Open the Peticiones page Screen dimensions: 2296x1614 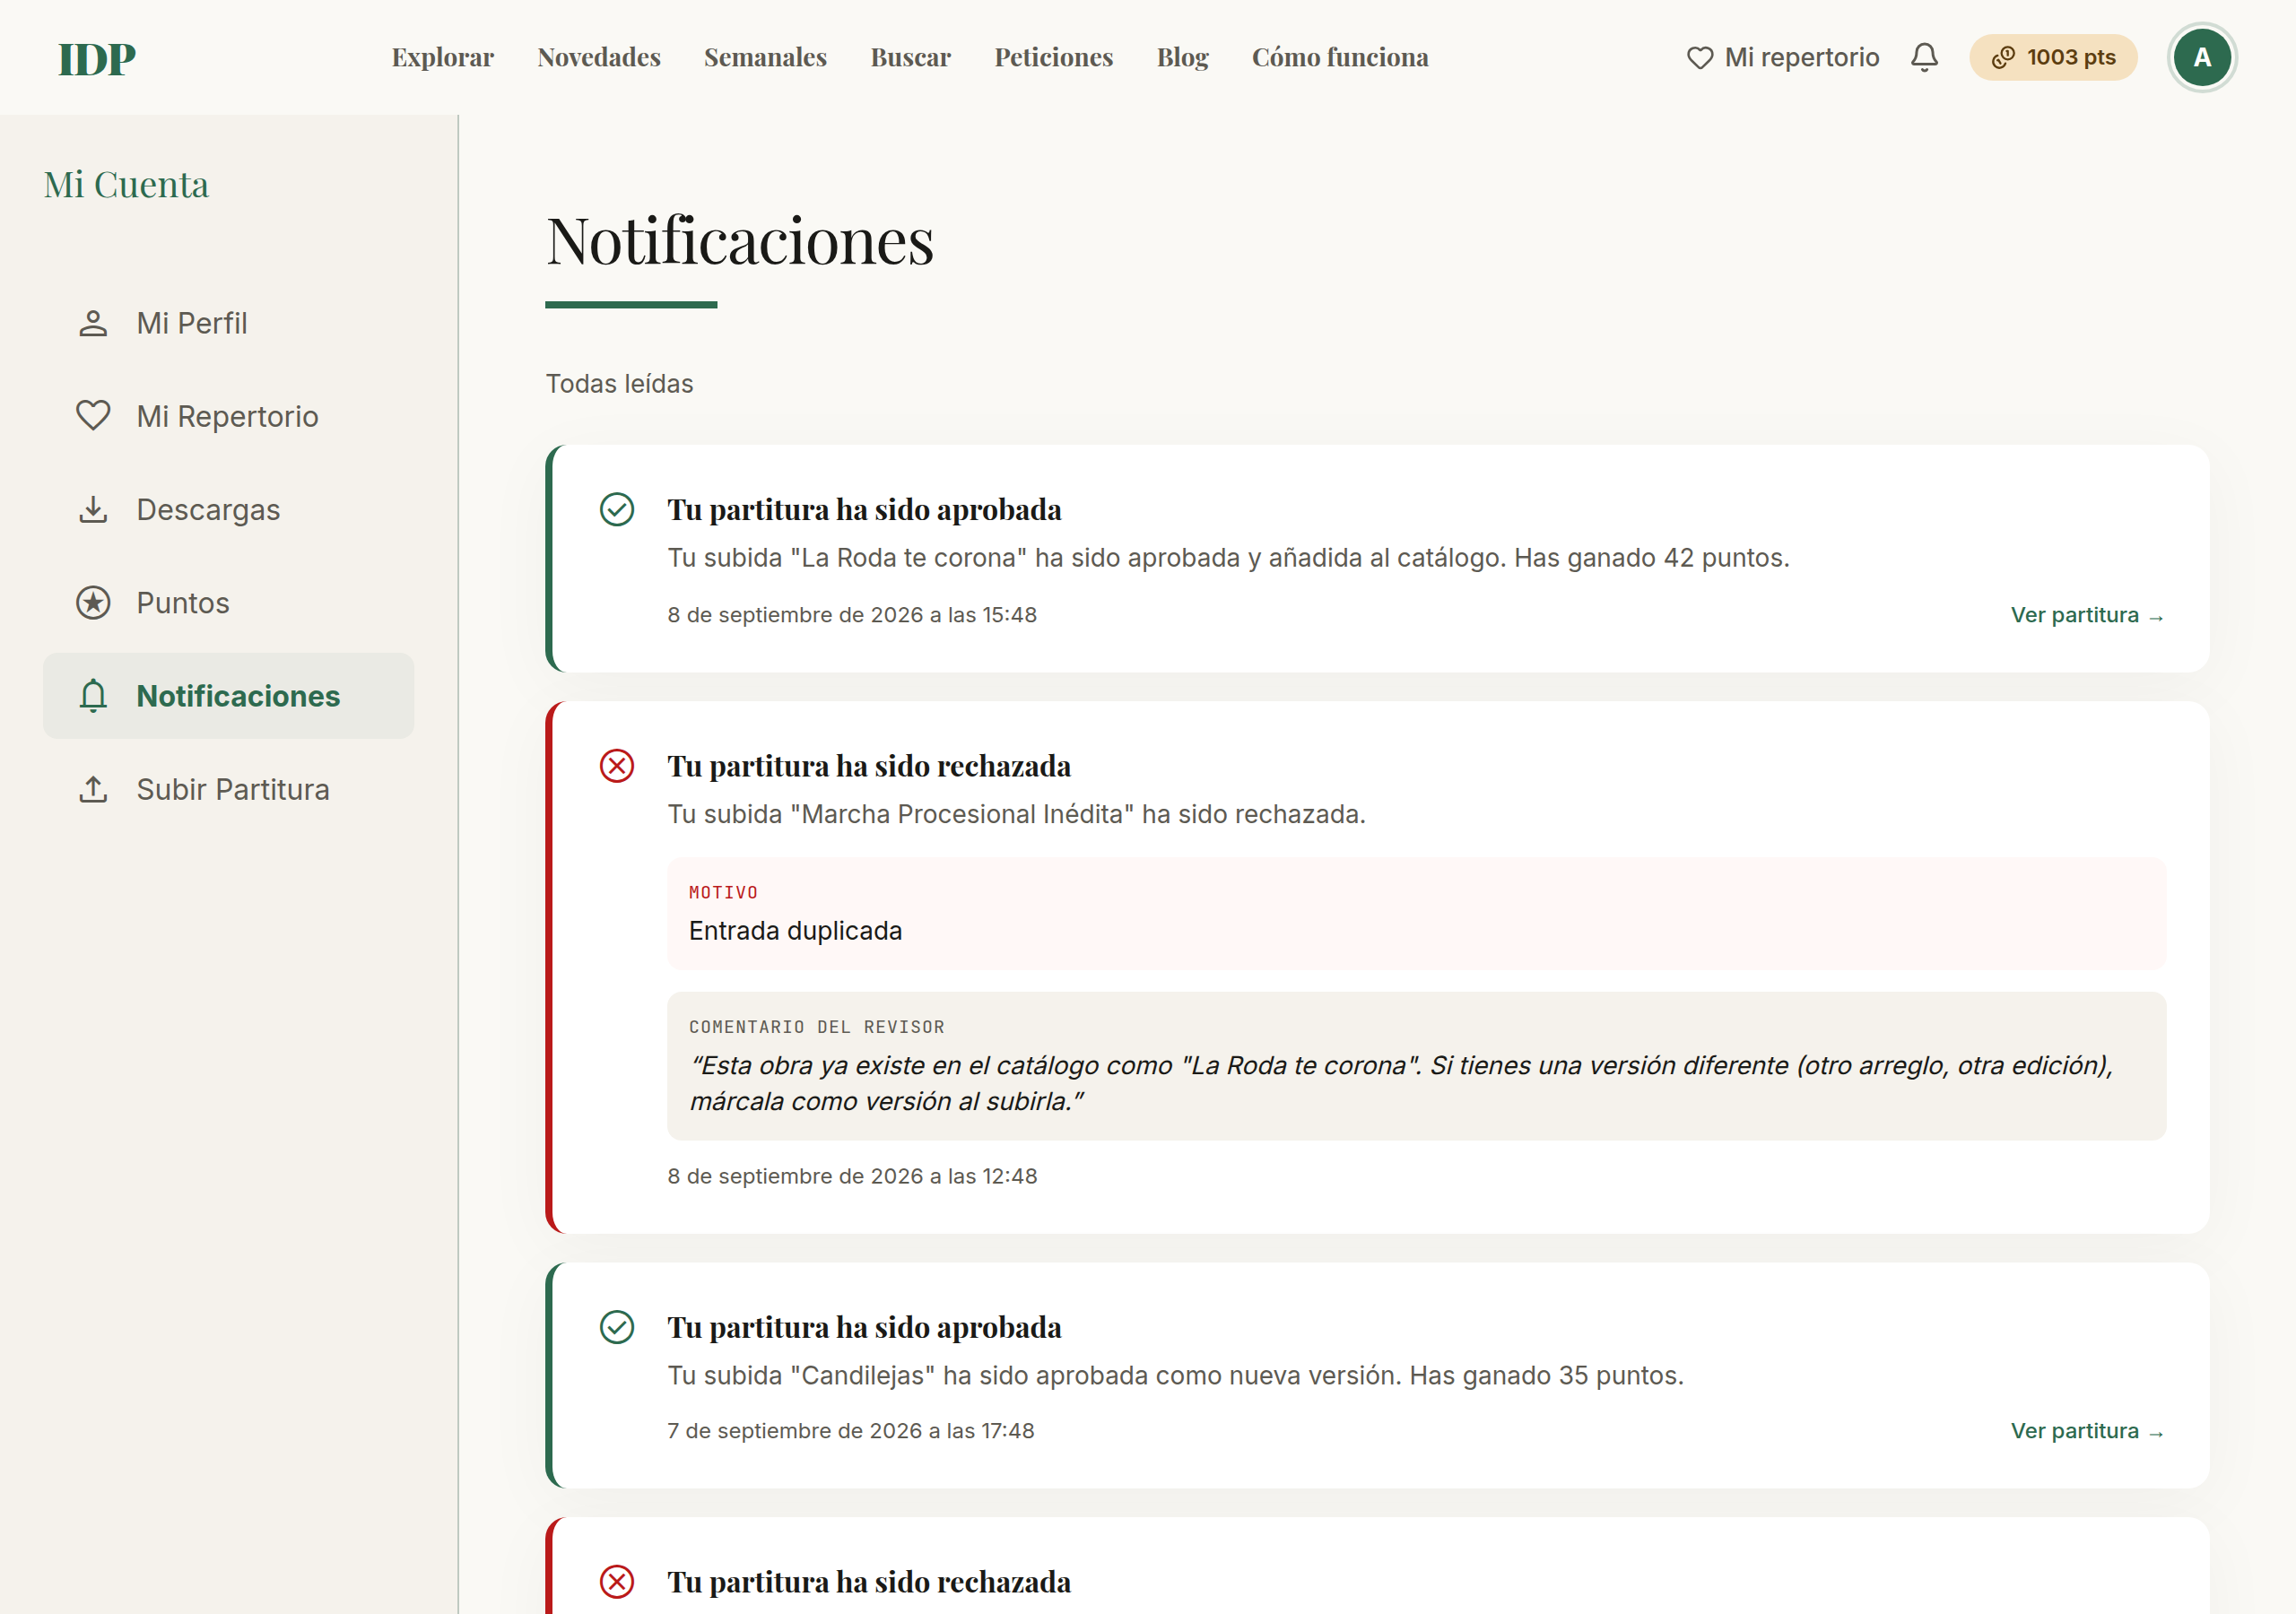[1053, 58]
